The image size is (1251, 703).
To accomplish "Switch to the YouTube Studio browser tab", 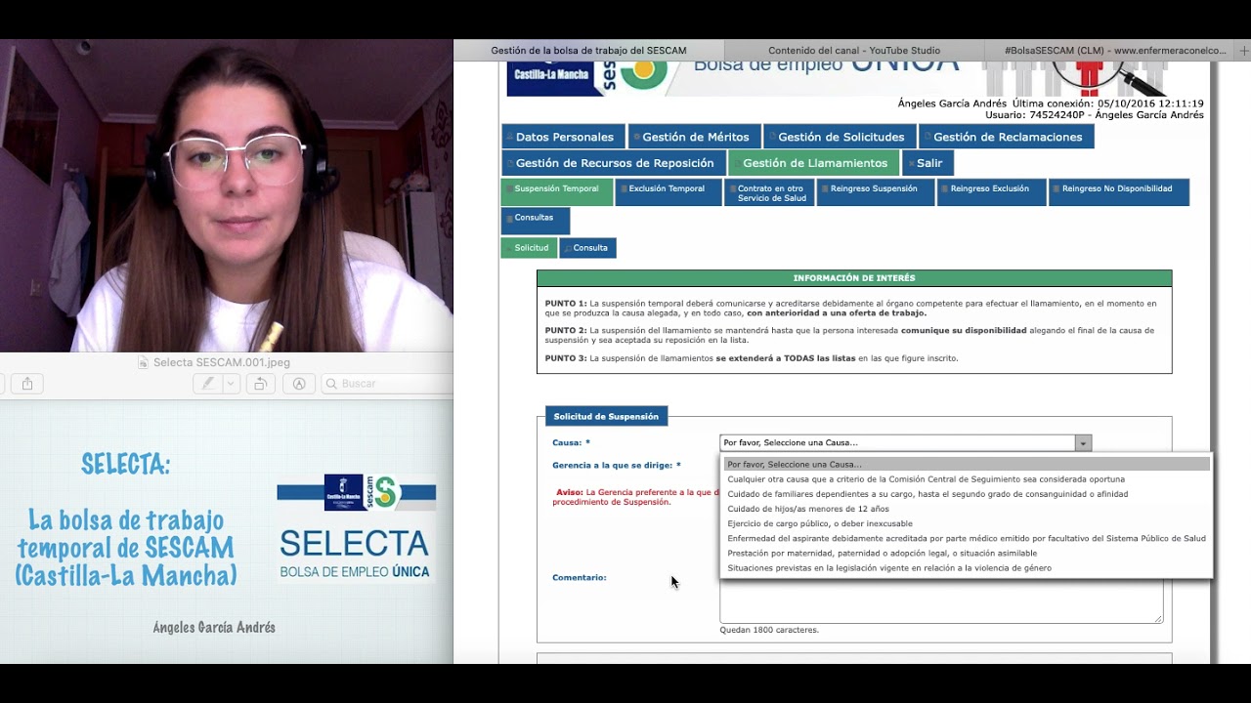I will (x=854, y=51).
